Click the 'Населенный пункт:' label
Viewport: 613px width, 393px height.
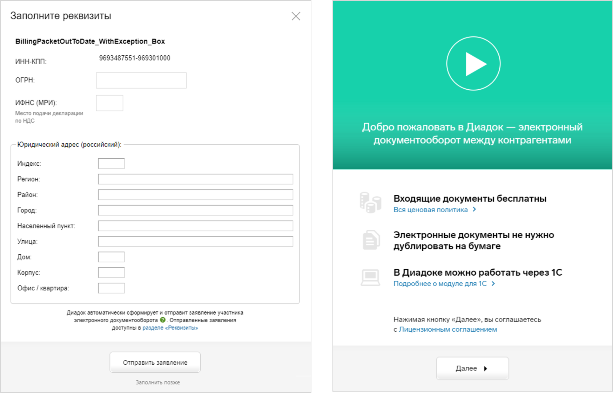coord(46,226)
